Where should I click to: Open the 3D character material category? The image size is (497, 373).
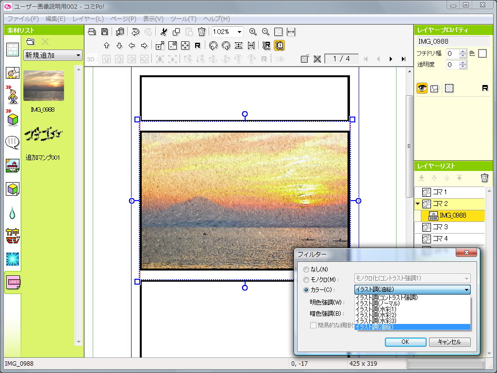pos(13,95)
